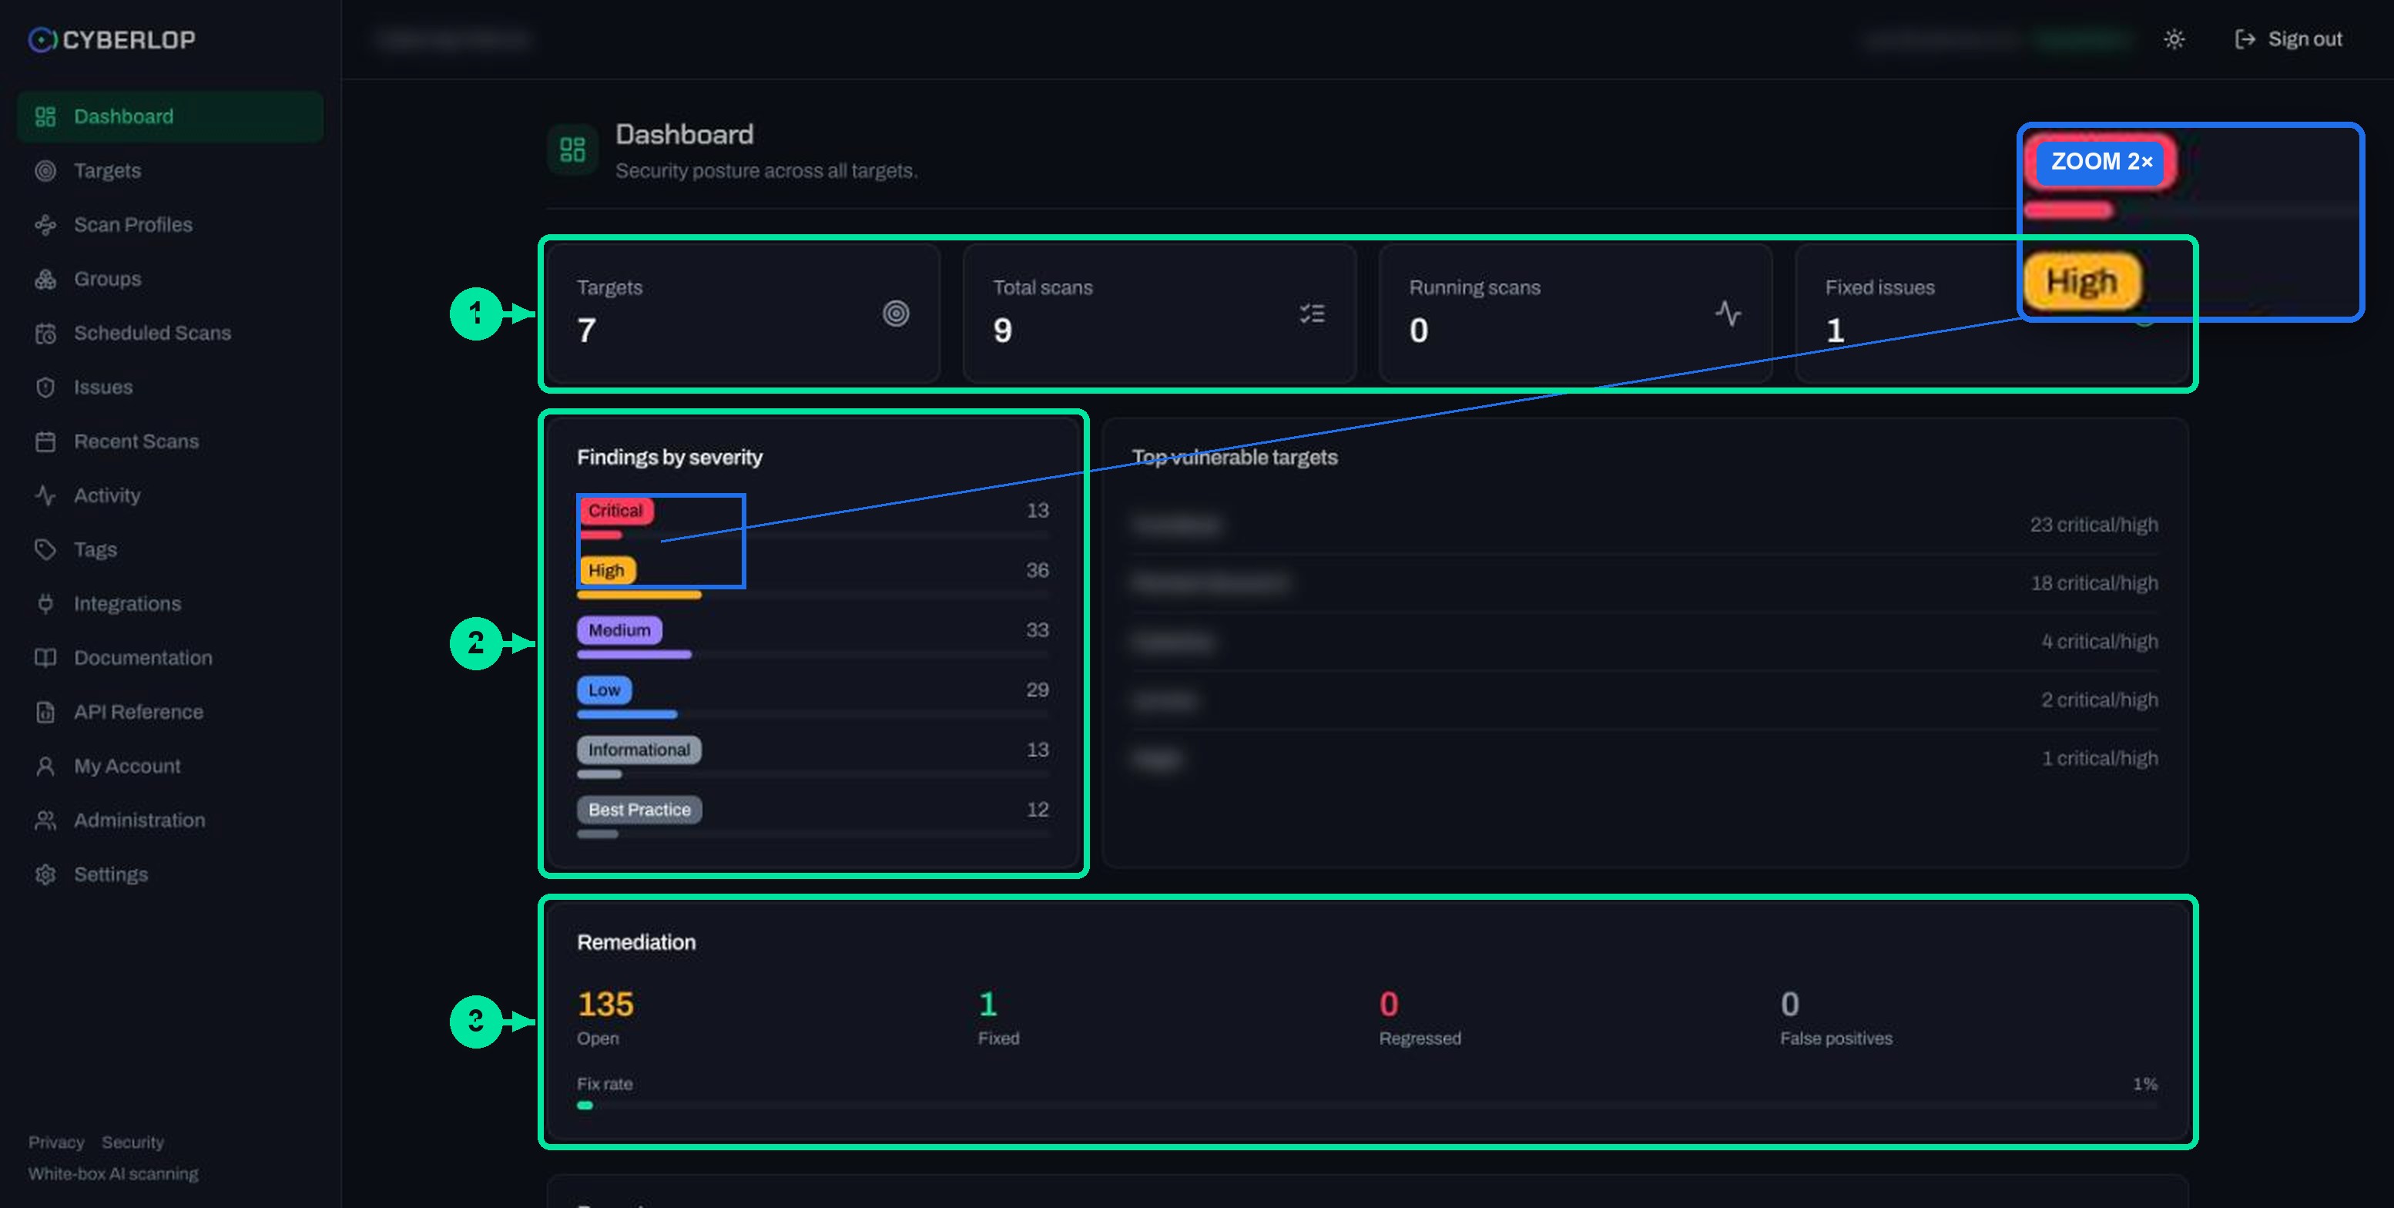Click the API Reference file icon
2394x1208 pixels.
[x=45, y=712]
